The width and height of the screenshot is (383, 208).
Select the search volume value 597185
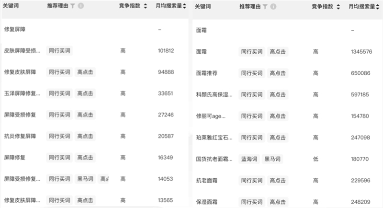click(x=360, y=94)
